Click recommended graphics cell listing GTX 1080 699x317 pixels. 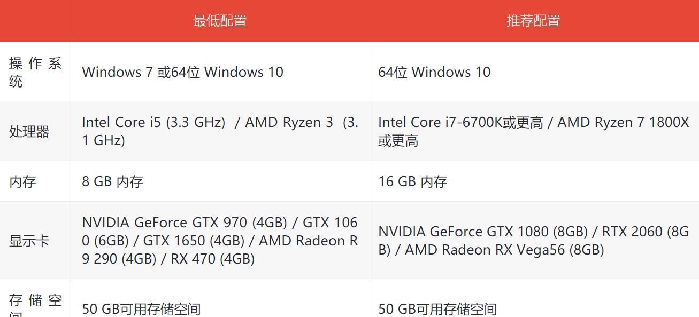point(533,241)
